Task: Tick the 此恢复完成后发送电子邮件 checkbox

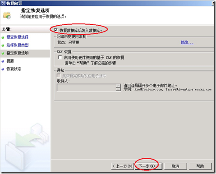Action: click(x=59, y=76)
